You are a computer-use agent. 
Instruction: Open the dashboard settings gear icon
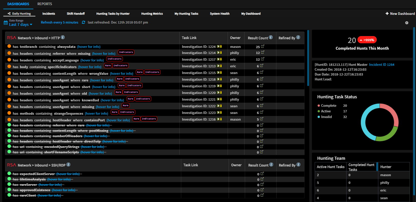tap(407, 23)
